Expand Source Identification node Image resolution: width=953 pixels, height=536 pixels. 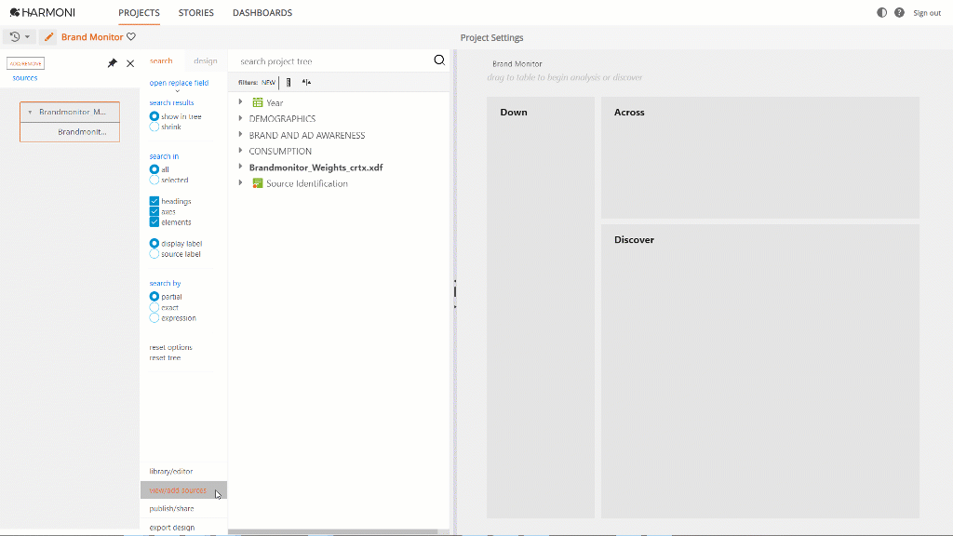[x=241, y=183]
